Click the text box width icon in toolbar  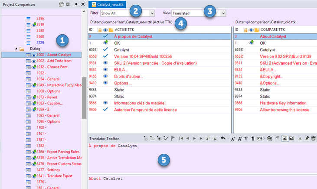coord(260,139)
